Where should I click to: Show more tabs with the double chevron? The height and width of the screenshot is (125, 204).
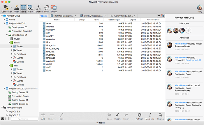[x=159, y=16]
